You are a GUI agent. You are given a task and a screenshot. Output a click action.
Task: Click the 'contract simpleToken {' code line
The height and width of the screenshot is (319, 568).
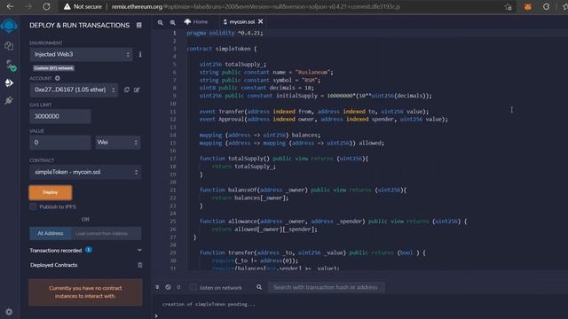tap(221, 49)
